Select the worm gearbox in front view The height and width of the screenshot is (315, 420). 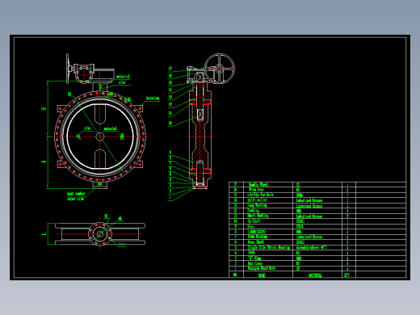pos(84,73)
